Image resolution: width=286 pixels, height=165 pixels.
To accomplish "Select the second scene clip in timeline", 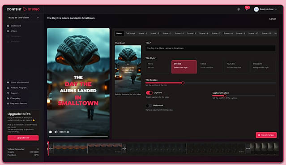I will pyautogui.click(x=105, y=148).
